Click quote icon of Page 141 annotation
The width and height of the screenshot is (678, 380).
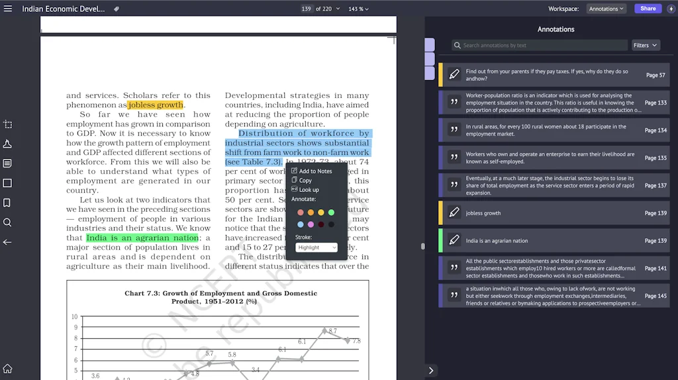click(x=454, y=267)
